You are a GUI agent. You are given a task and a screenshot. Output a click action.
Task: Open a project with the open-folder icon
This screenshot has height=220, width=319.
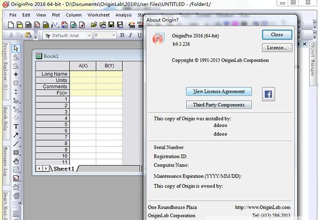(x=94, y=25)
